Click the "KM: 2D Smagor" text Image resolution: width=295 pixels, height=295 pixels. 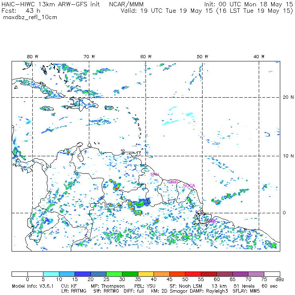(x=169, y=291)
